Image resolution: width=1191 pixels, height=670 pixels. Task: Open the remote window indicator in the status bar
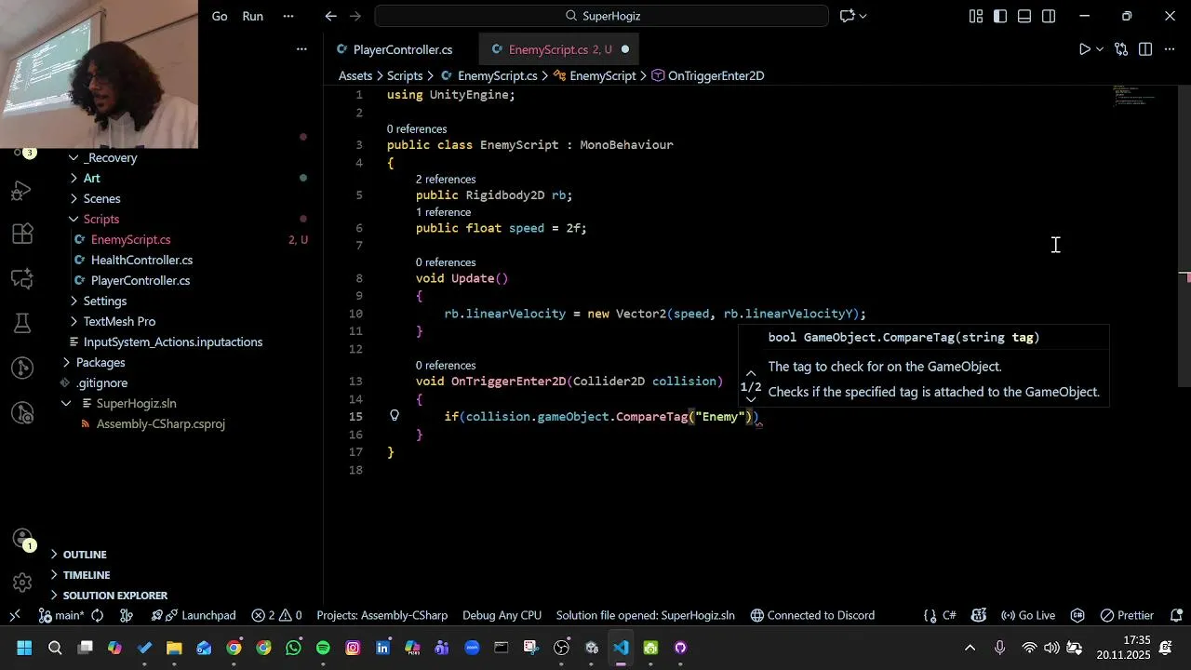point(15,615)
